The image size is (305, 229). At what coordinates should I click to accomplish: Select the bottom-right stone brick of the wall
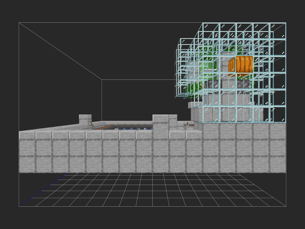pyautogui.click(x=278, y=165)
